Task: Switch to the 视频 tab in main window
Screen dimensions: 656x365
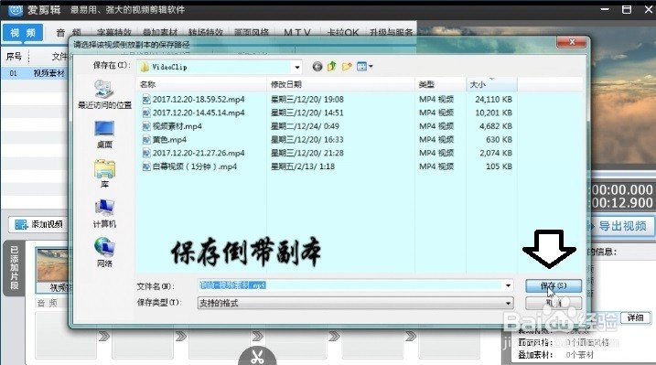Action: pyautogui.click(x=23, y=32)
